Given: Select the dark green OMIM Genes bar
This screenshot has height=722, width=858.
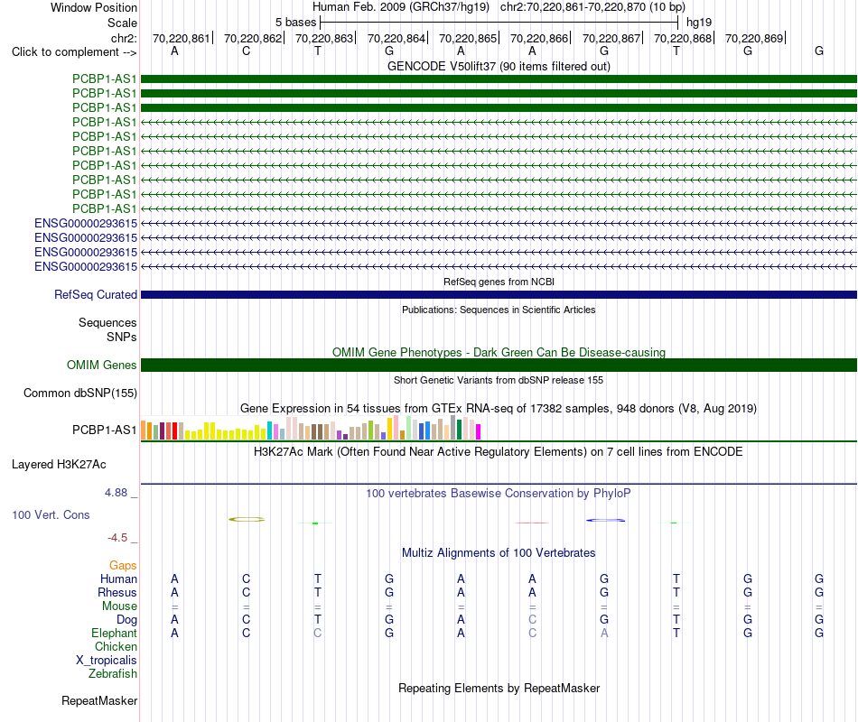Looking at the screenshot, I should click(499, 365).
